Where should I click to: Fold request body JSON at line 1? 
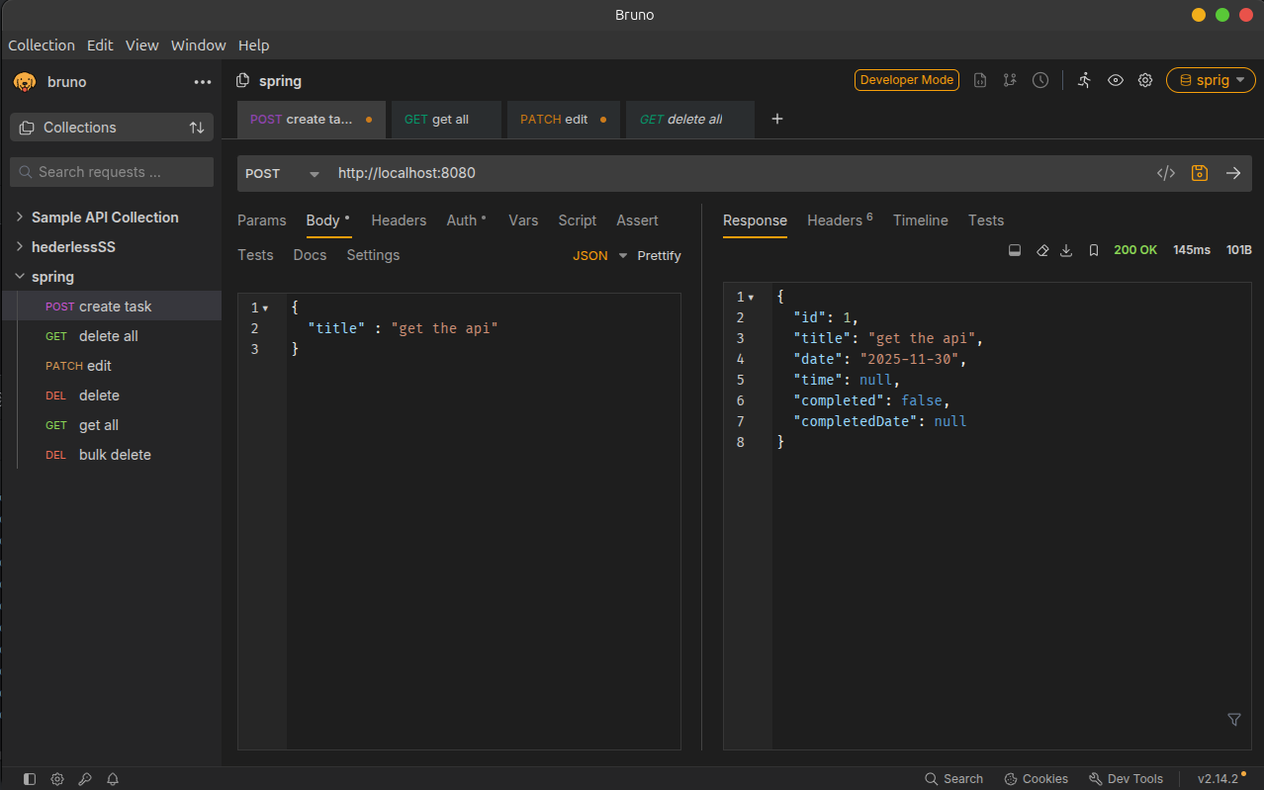click(265, 308)
